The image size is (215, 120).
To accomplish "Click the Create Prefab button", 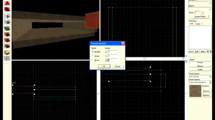I will (200, 17).
